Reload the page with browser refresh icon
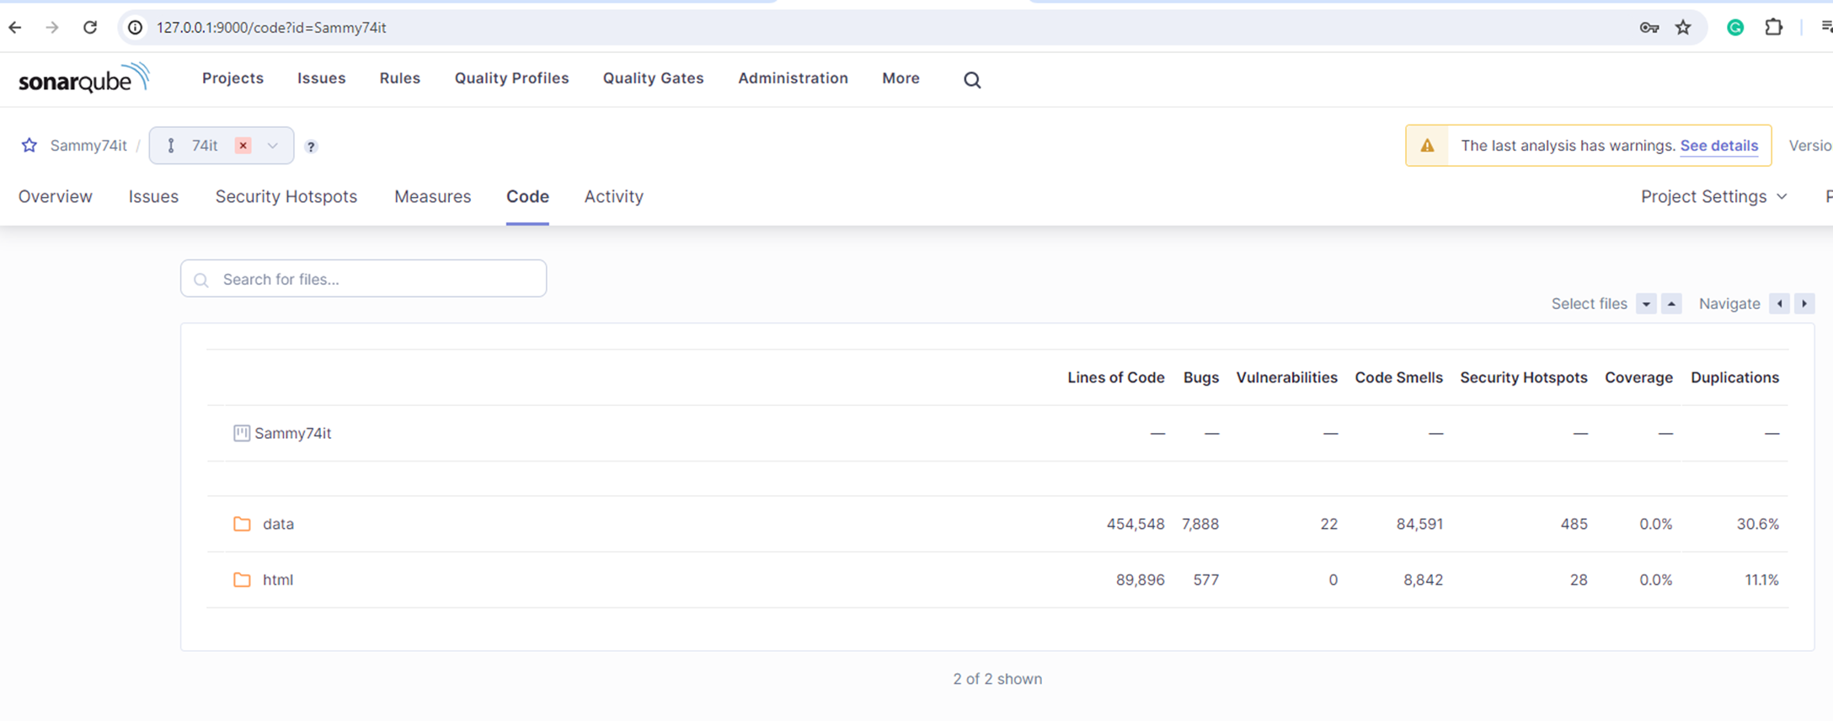 [90, 28]
